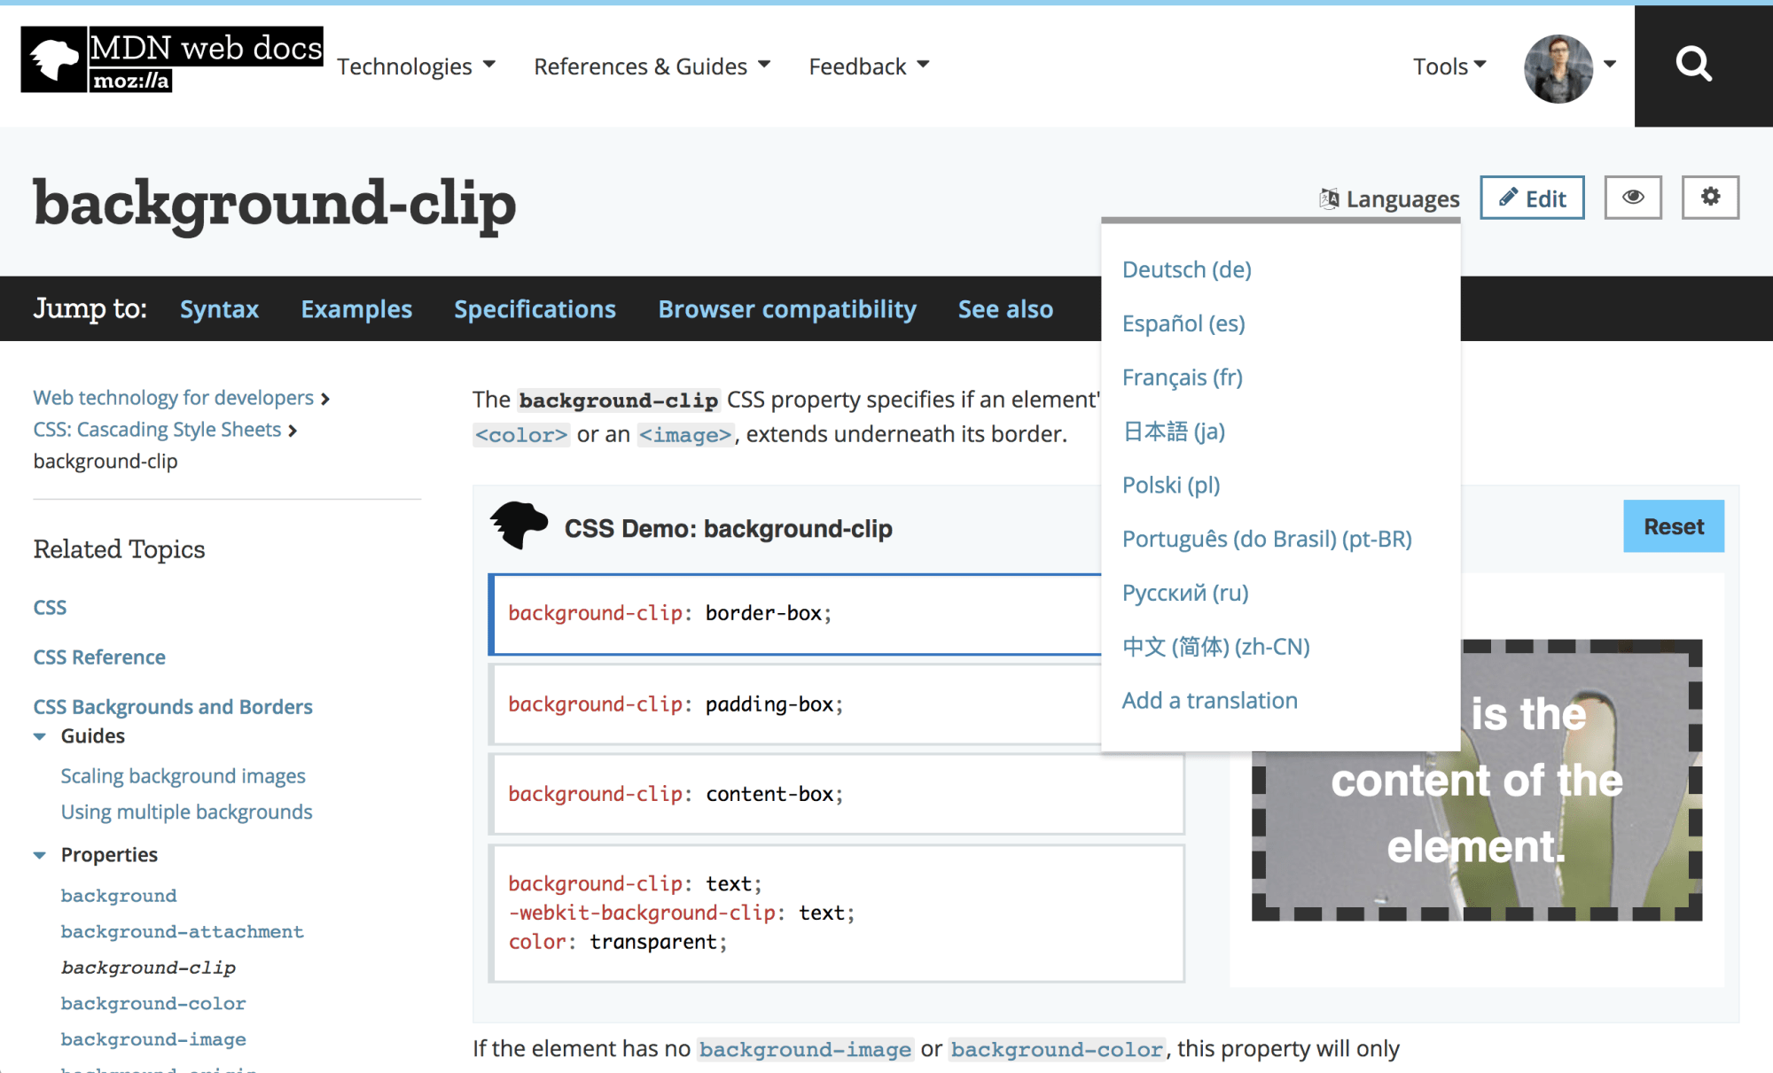Image resolution: width=1773 pixels, height=1073 pixels.
Task: Expand the References & Guides dropdown
Action: click(x=648, y=66)
